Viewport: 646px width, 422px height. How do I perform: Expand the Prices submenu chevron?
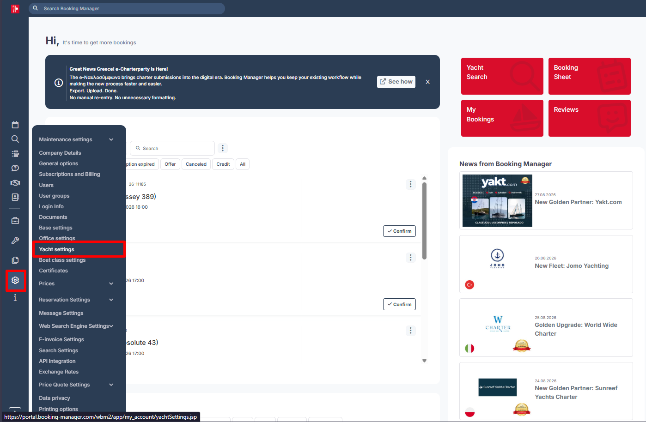(111, 283)
